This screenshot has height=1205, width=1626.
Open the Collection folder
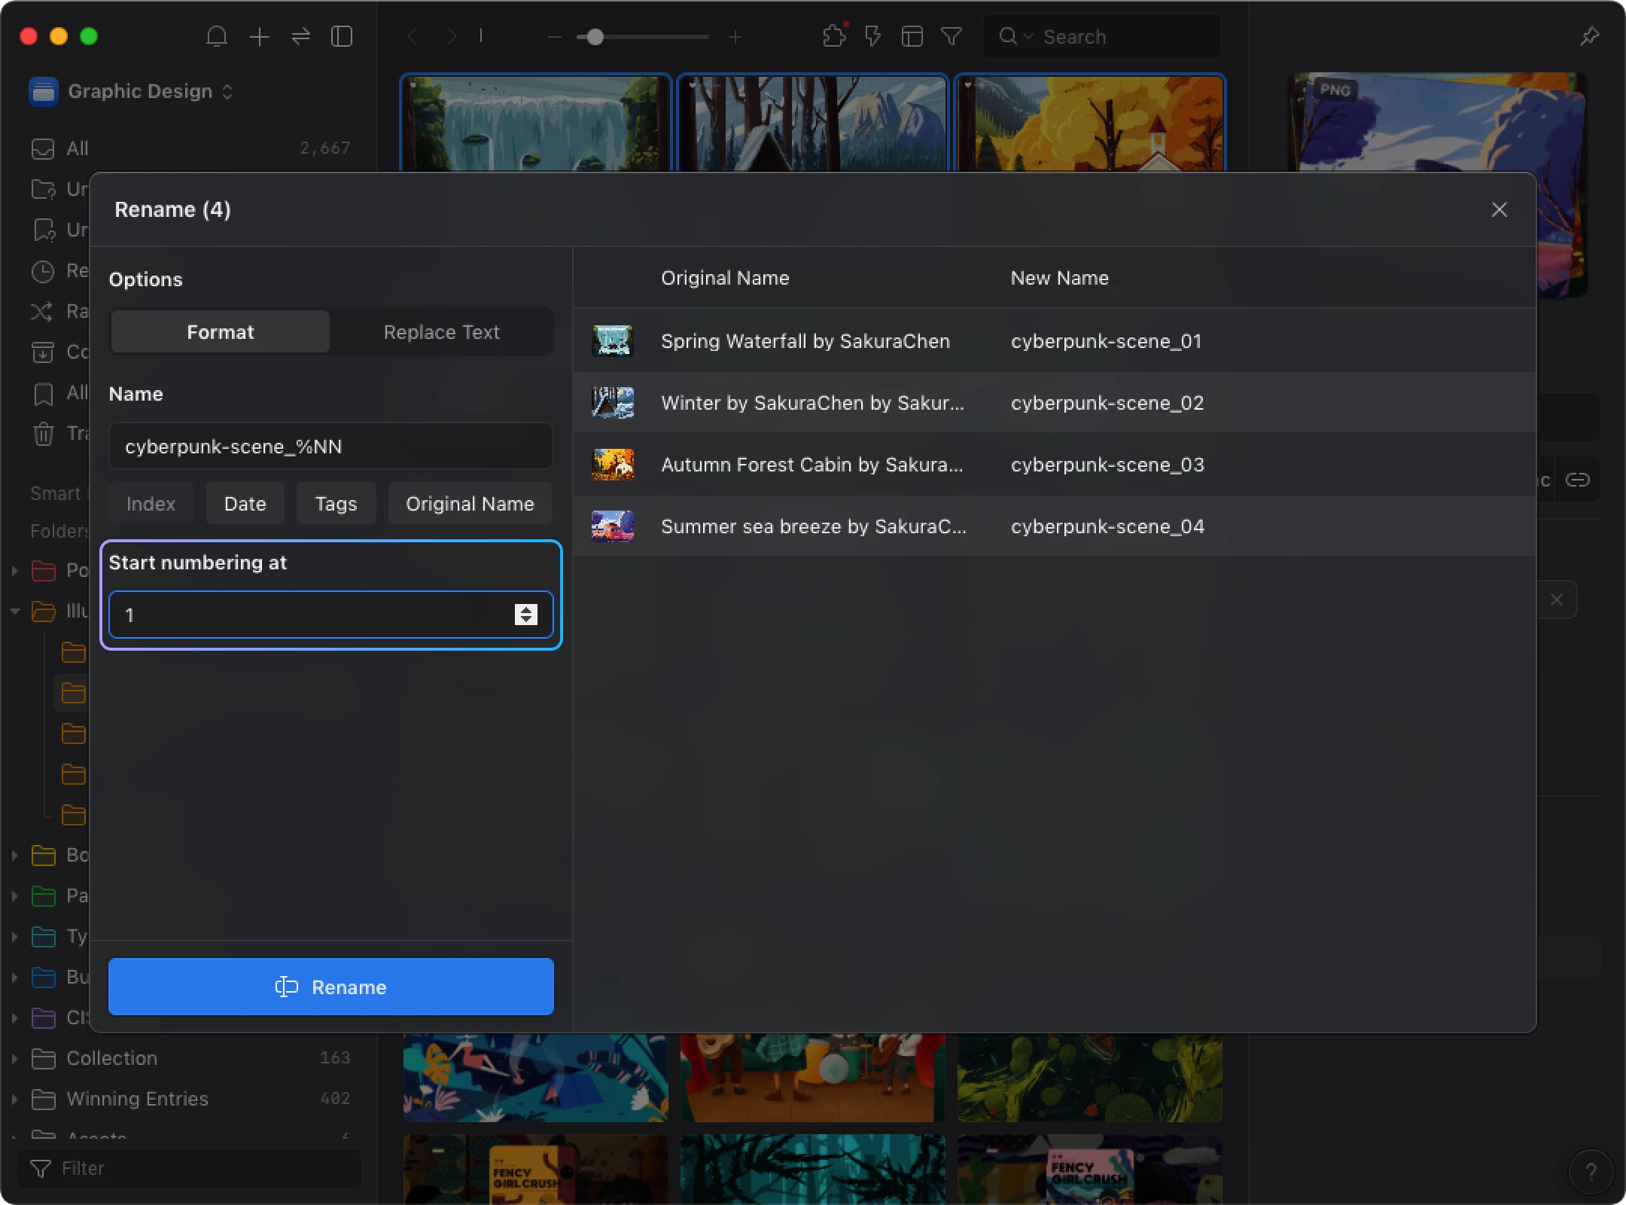pos(190,1058)
